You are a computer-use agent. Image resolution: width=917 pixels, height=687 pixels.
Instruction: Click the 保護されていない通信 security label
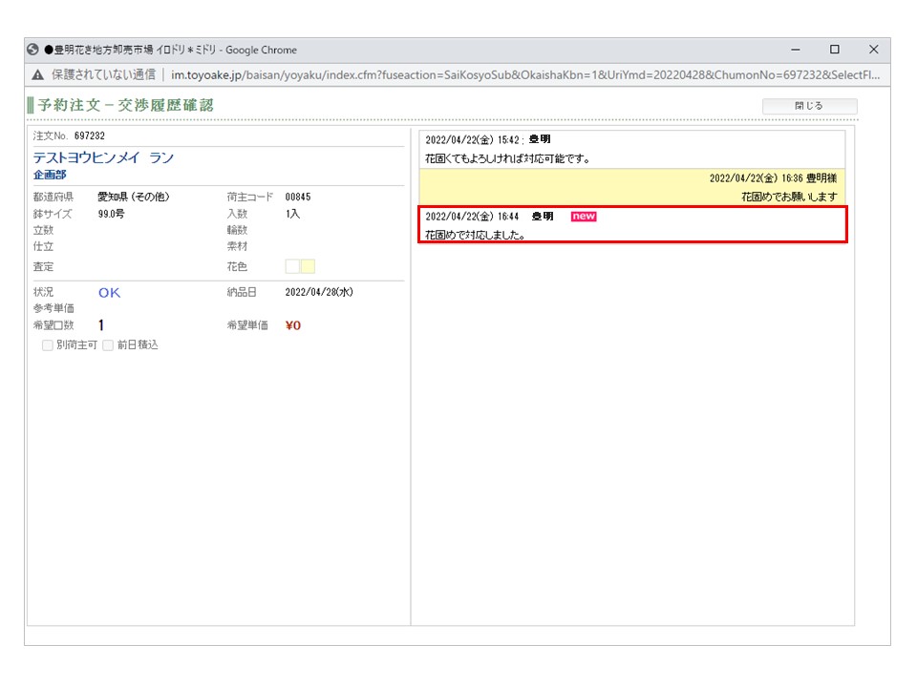pyautogui.click(x=103, y=74)
